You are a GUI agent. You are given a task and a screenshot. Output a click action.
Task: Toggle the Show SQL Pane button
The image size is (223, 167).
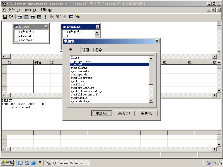coord(33,17)
